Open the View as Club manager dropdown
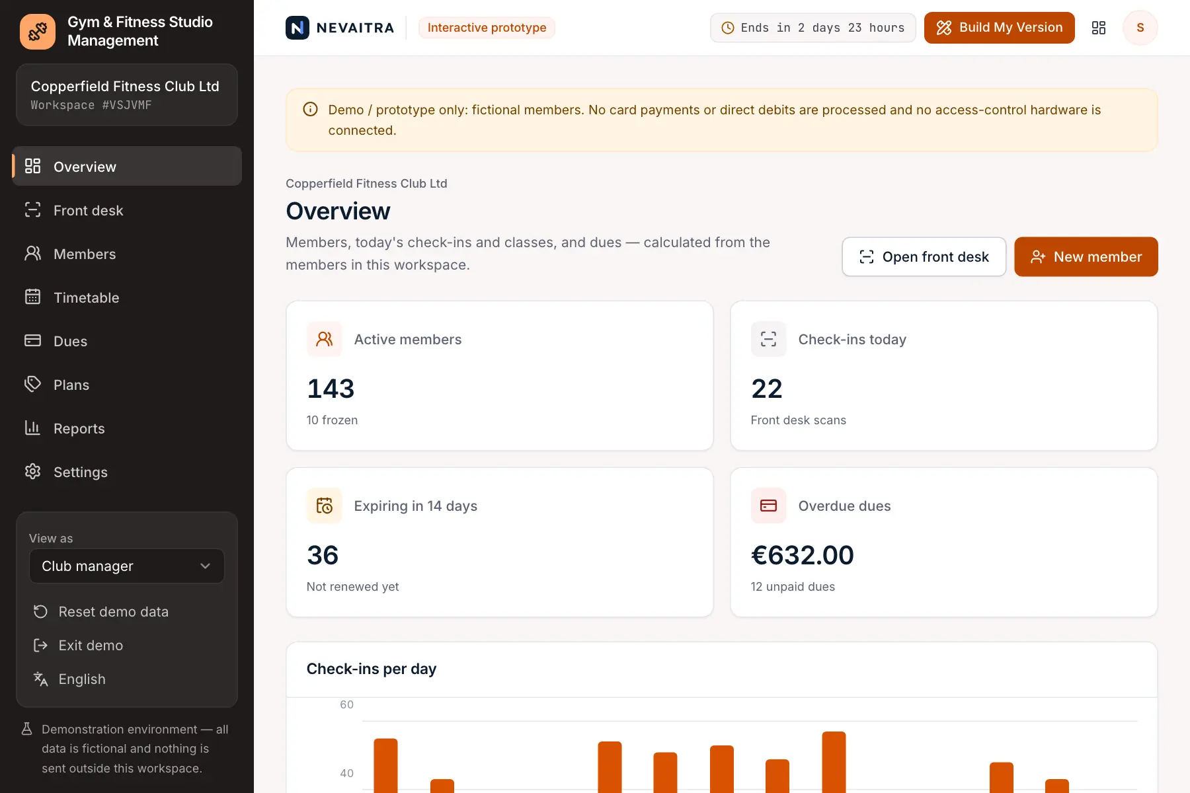Image resolution: width=1190 pixels, height=793 pixels. (x=127, y=566)
